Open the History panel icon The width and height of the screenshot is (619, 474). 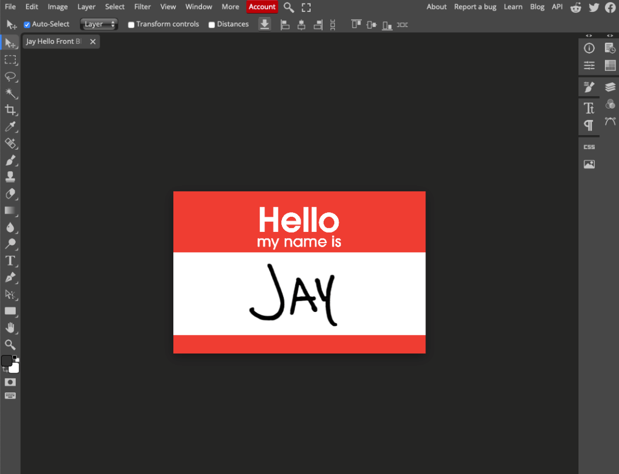coord(610,48)
